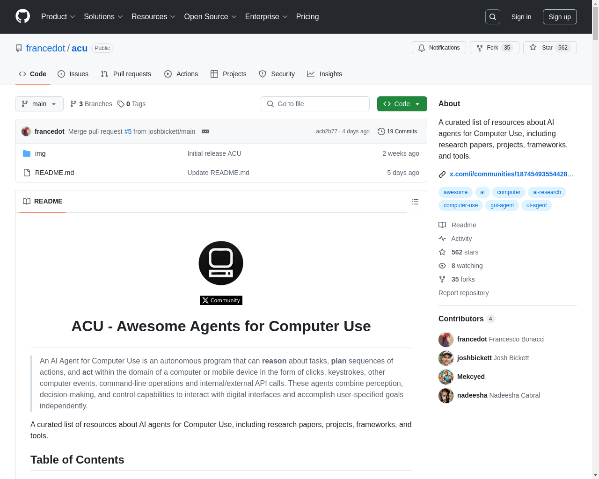Open the Product dropdown menu
The width and height of the screenshot is (599, 479).
coord(58,17)
